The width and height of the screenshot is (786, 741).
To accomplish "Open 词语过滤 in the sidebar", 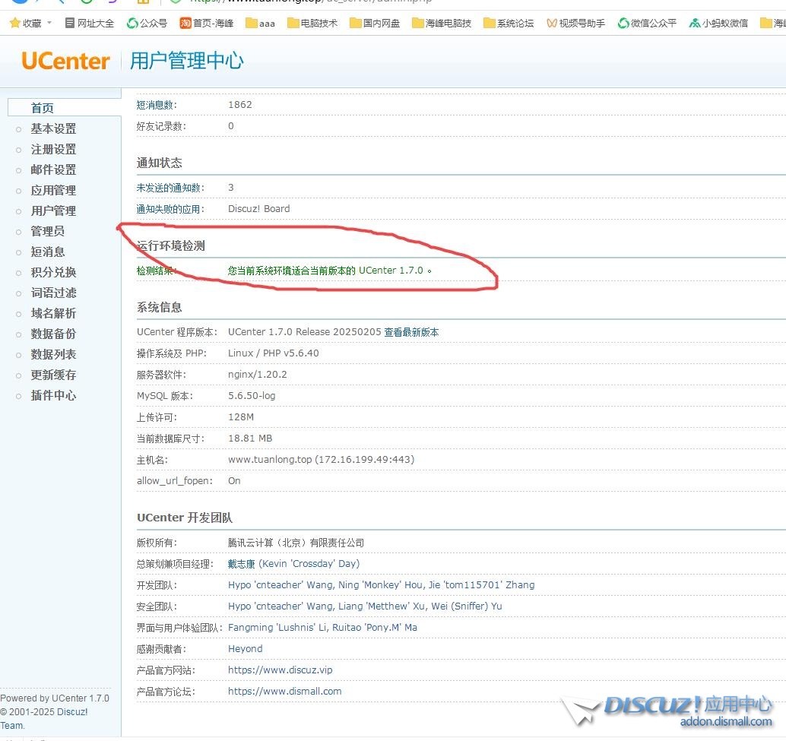I will (x=53, y=293).
